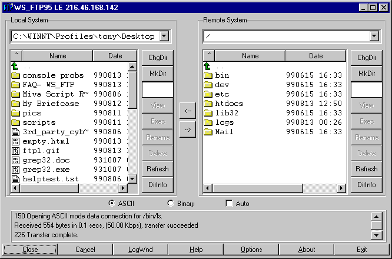Click the log pane scroll down arrow
This screenshot has height=259, width=392.
377,235
